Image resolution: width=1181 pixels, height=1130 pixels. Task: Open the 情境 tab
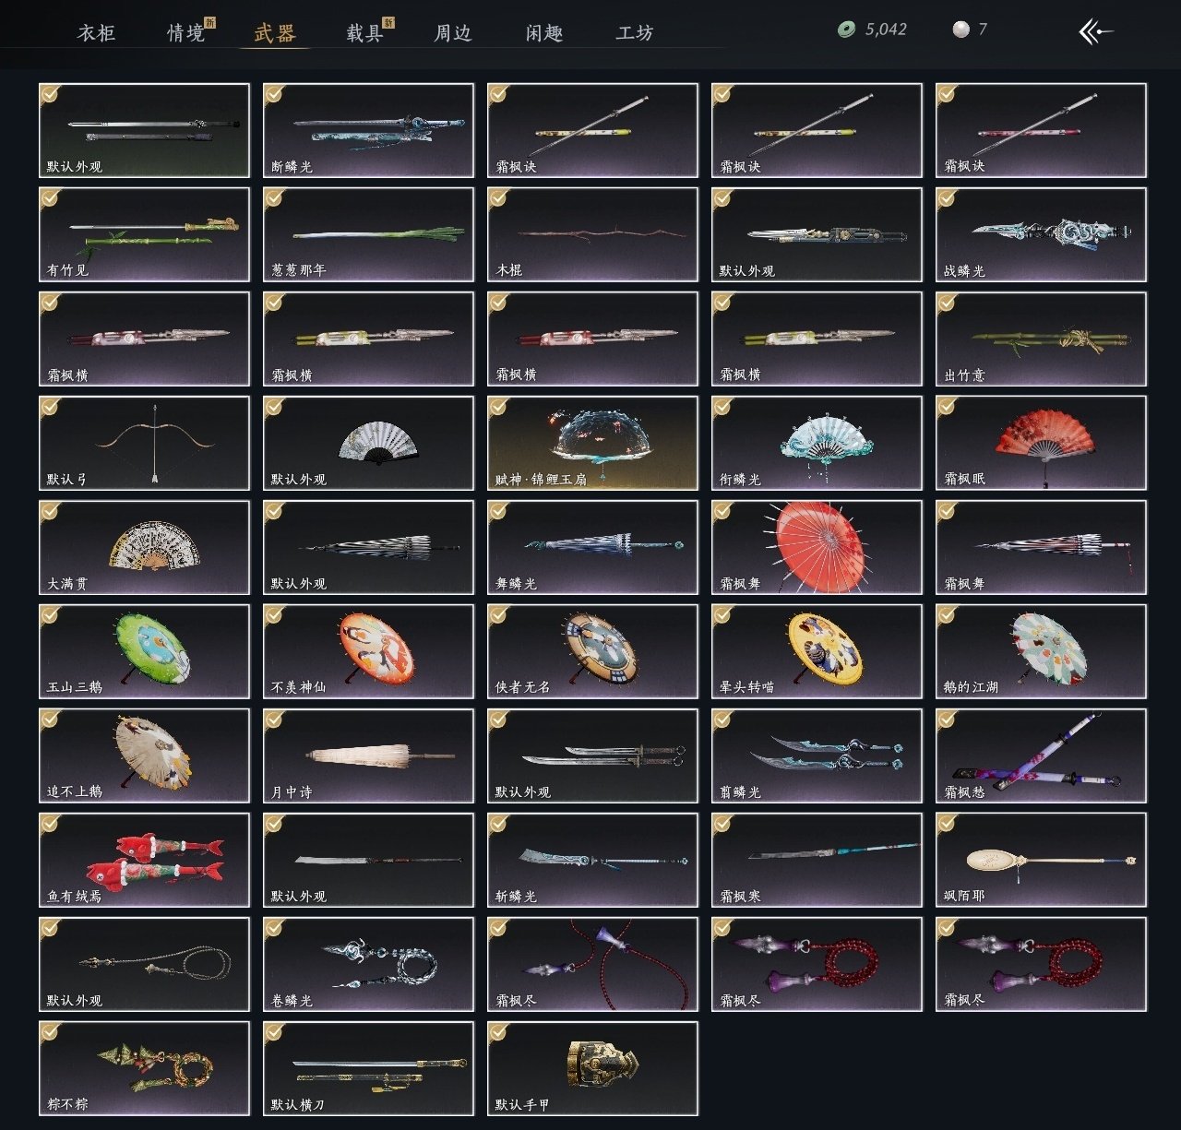click(x=185, y=33)
